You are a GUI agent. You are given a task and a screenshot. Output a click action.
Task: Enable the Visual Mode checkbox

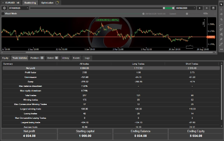pyautogui.click(x=3, y=14)
